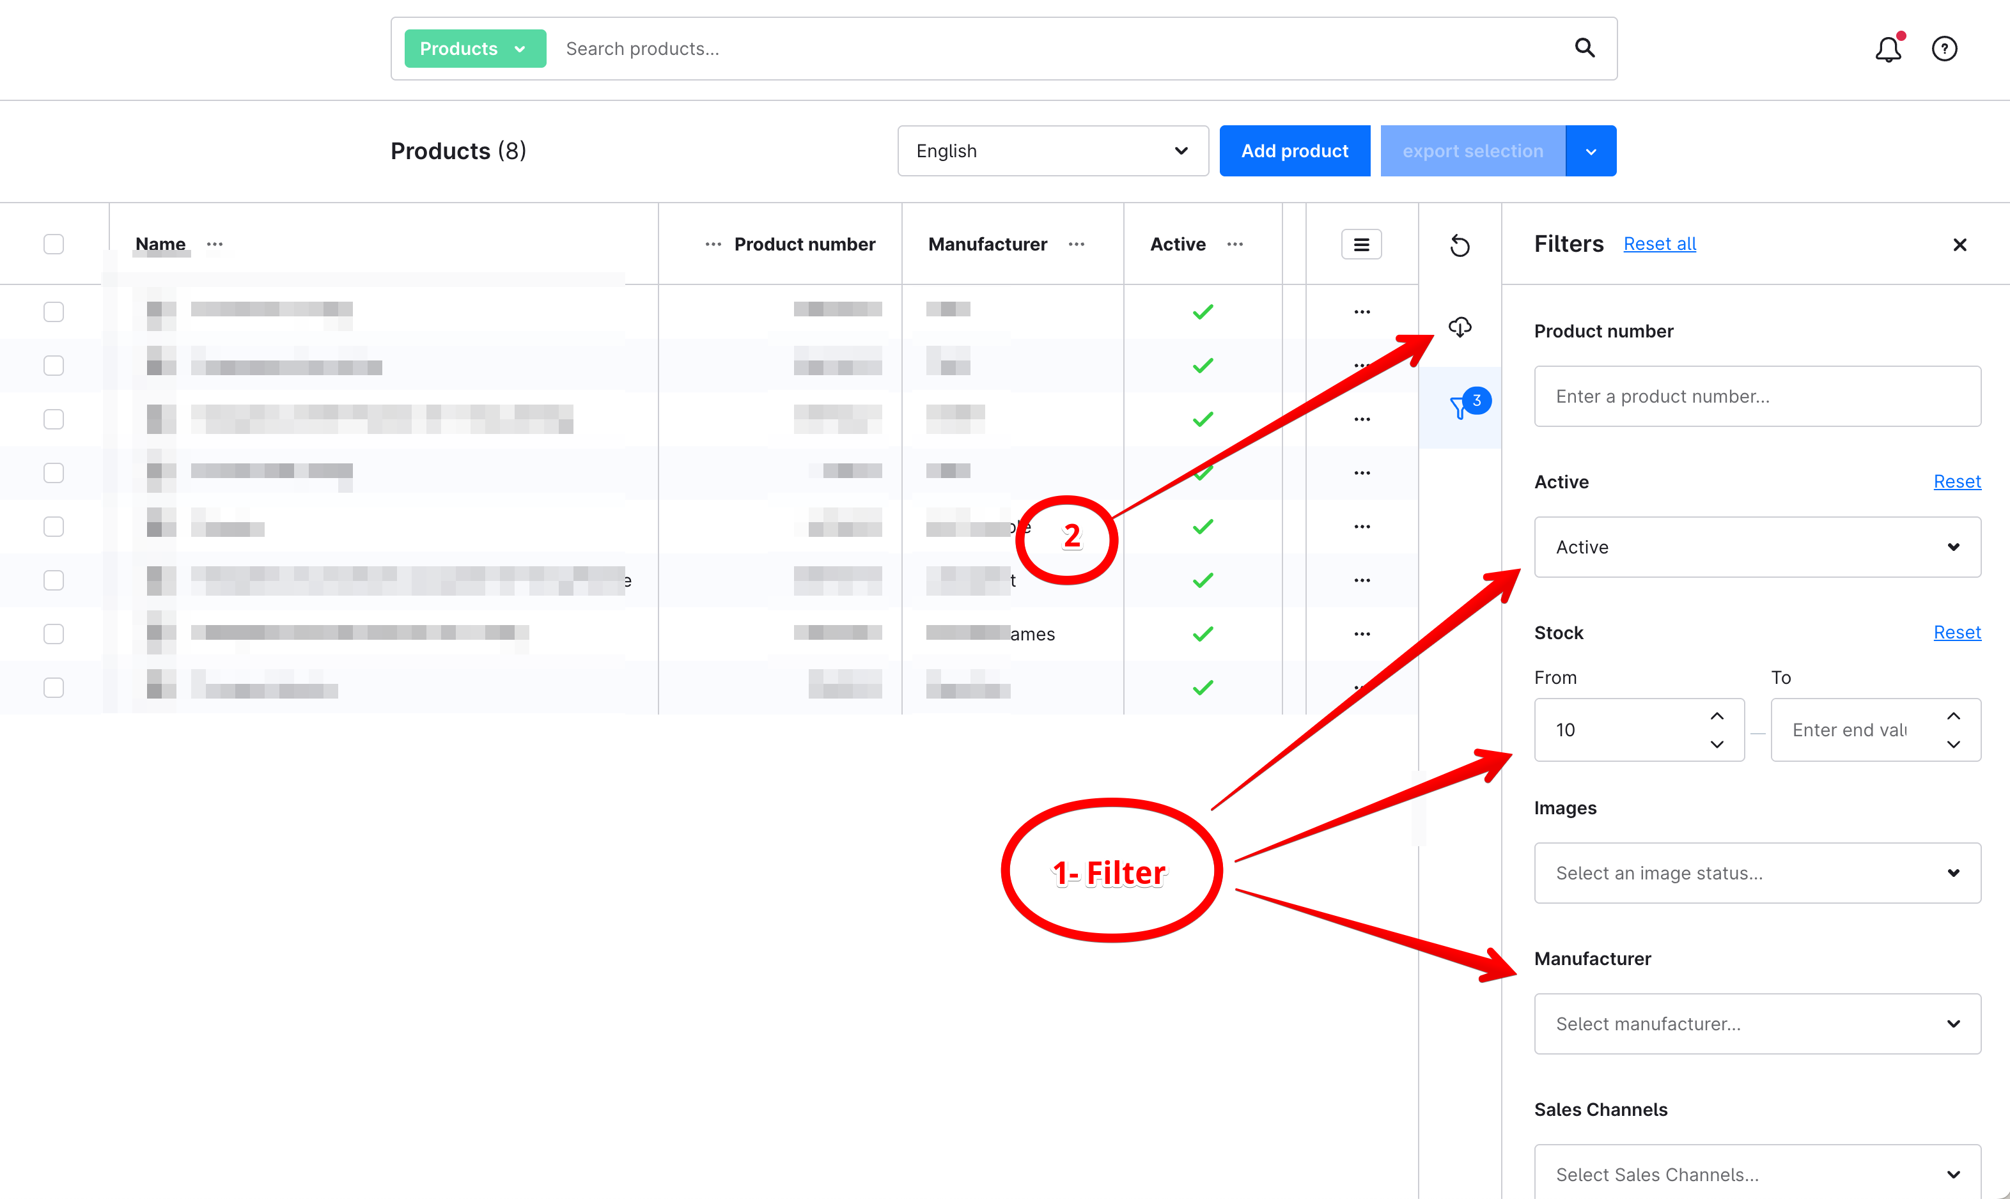The image size is (2010, 1199).
Task: Check the third product row checkbox
Action: click(x=53, y=419)
